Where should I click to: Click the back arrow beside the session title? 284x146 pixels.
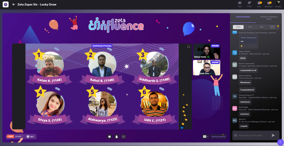pos(14,4)
